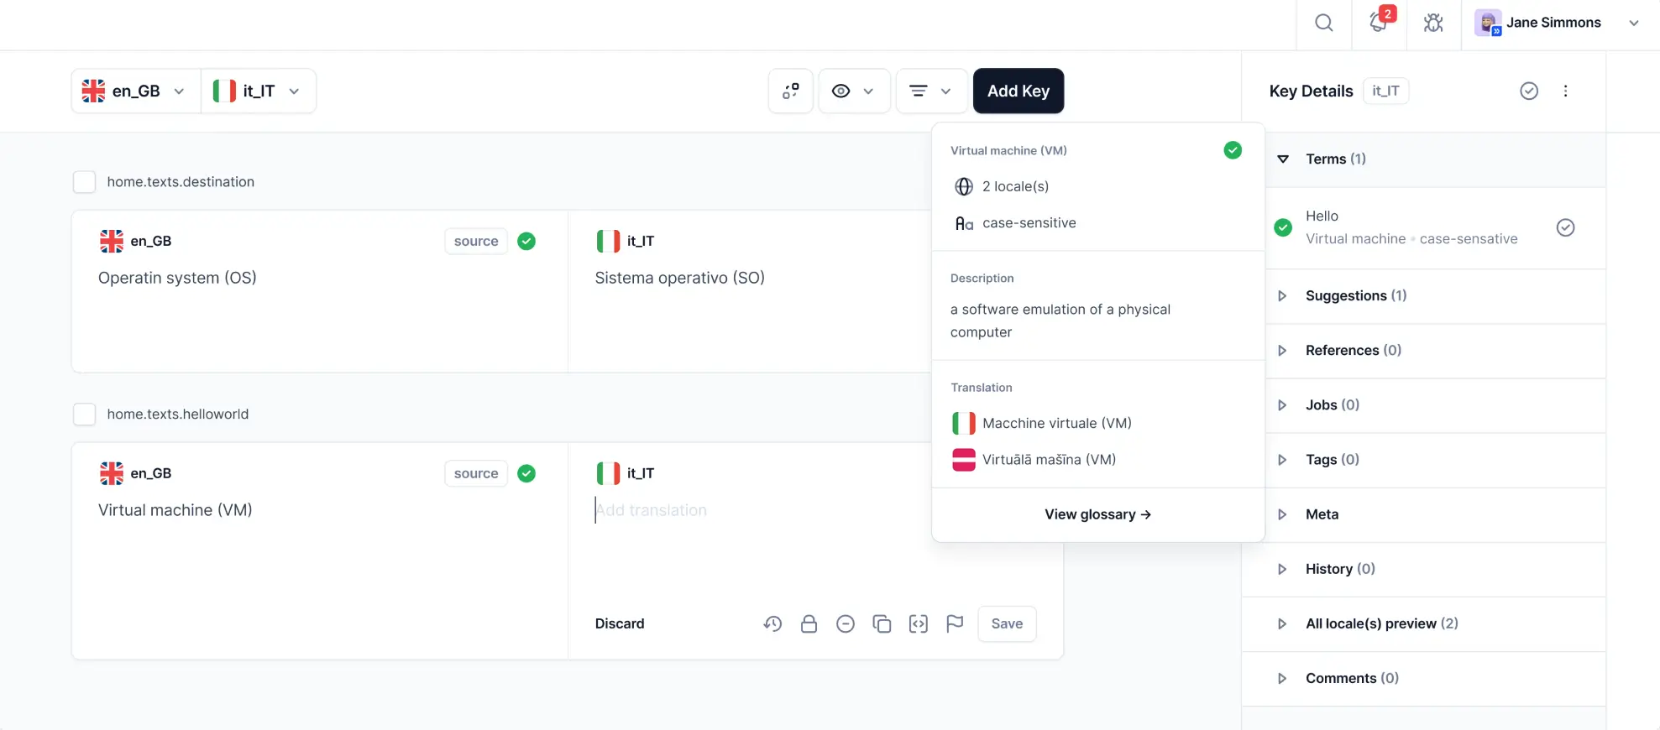Click the bug report icon
The image size is (1660, 730).
coord(1433,23)
